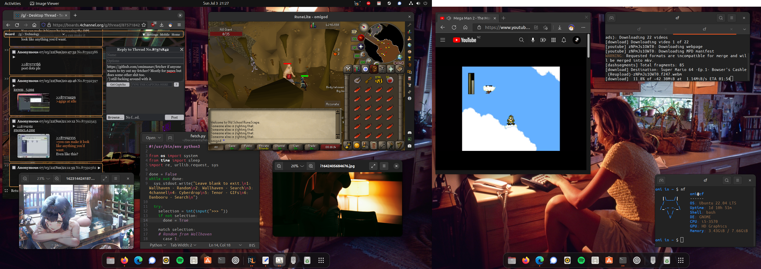This screenshot has width=761, height=269.
Task: Select the Inventory backpack tab in RuneLite
Action: [374, 69]
